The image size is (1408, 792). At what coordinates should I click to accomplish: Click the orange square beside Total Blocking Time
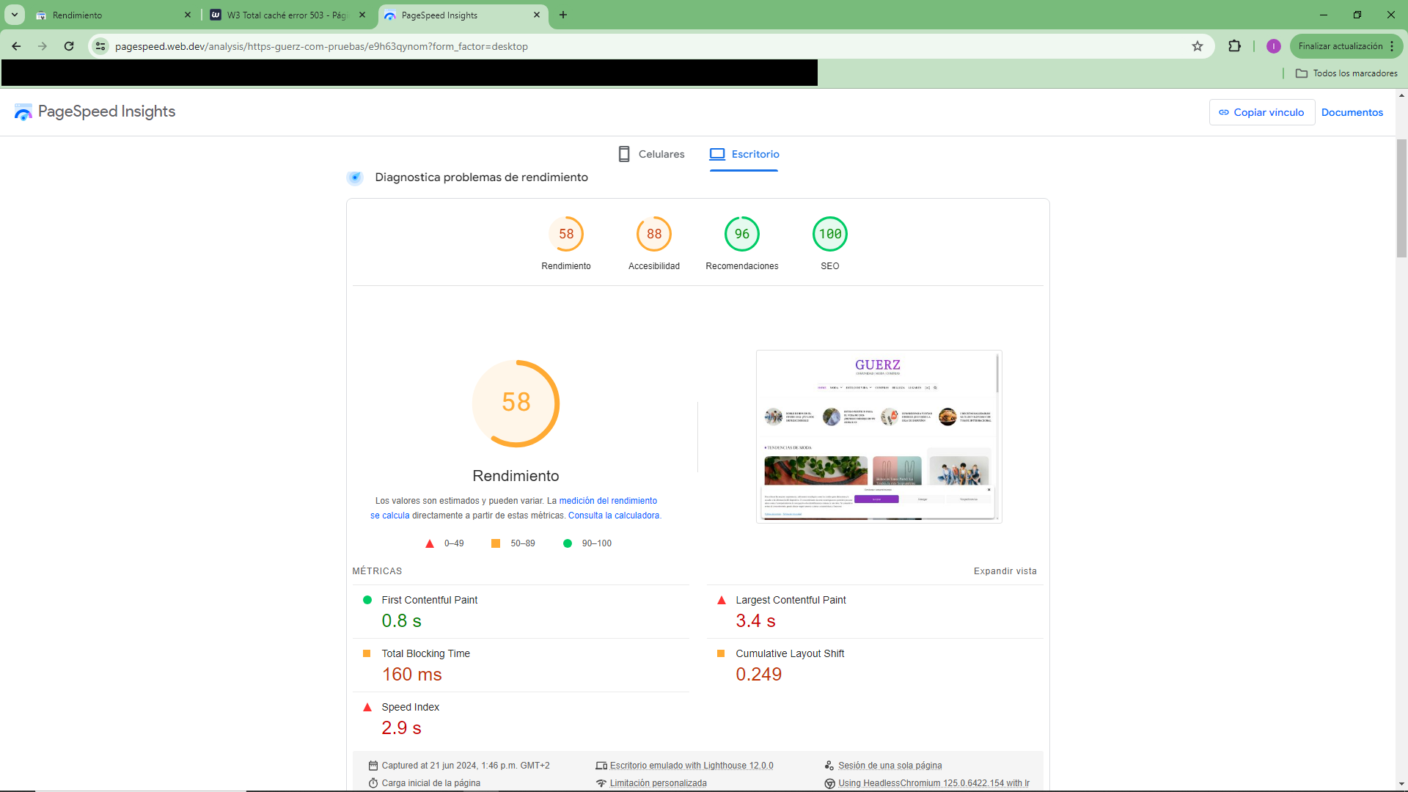pos(367,653)
